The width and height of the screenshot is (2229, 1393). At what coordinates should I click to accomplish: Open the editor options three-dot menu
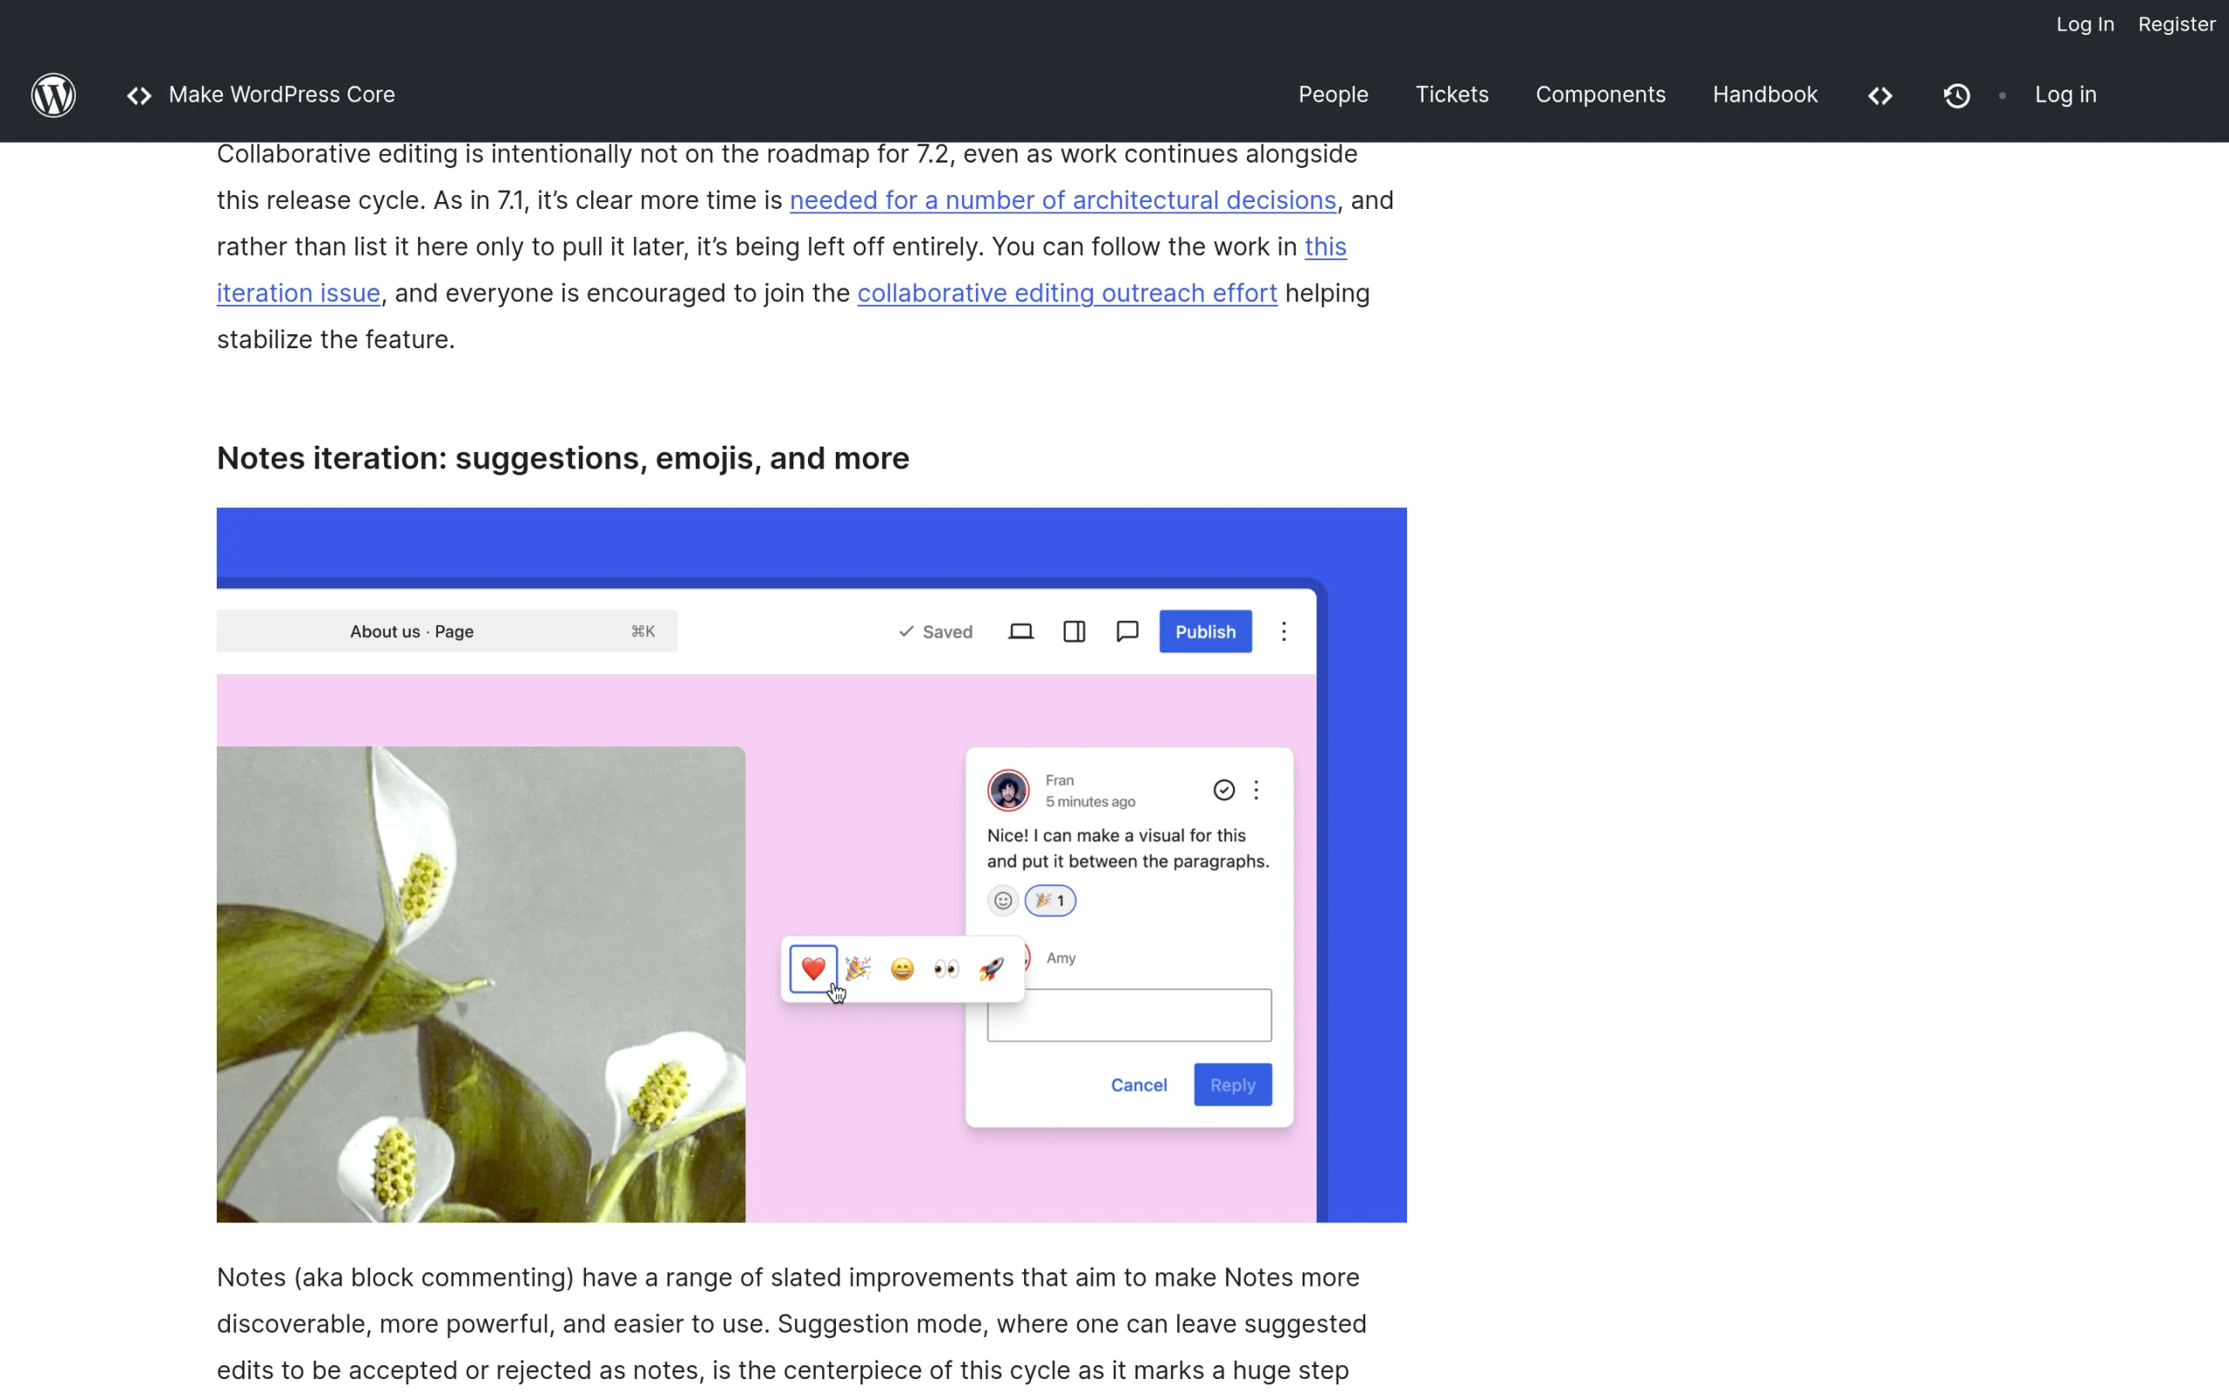1284,631
